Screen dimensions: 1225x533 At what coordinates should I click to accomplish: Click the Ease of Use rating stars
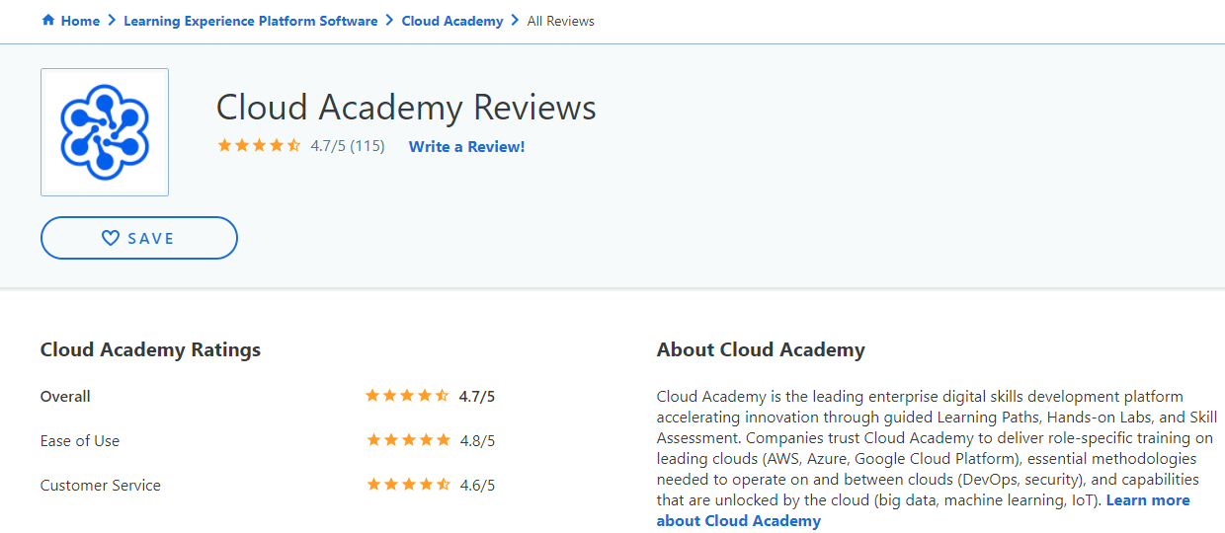[408, 440]
